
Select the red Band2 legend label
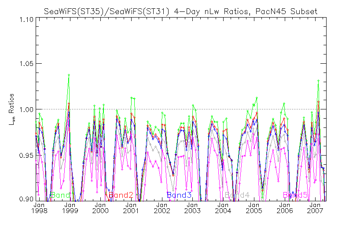pos(121,195)
